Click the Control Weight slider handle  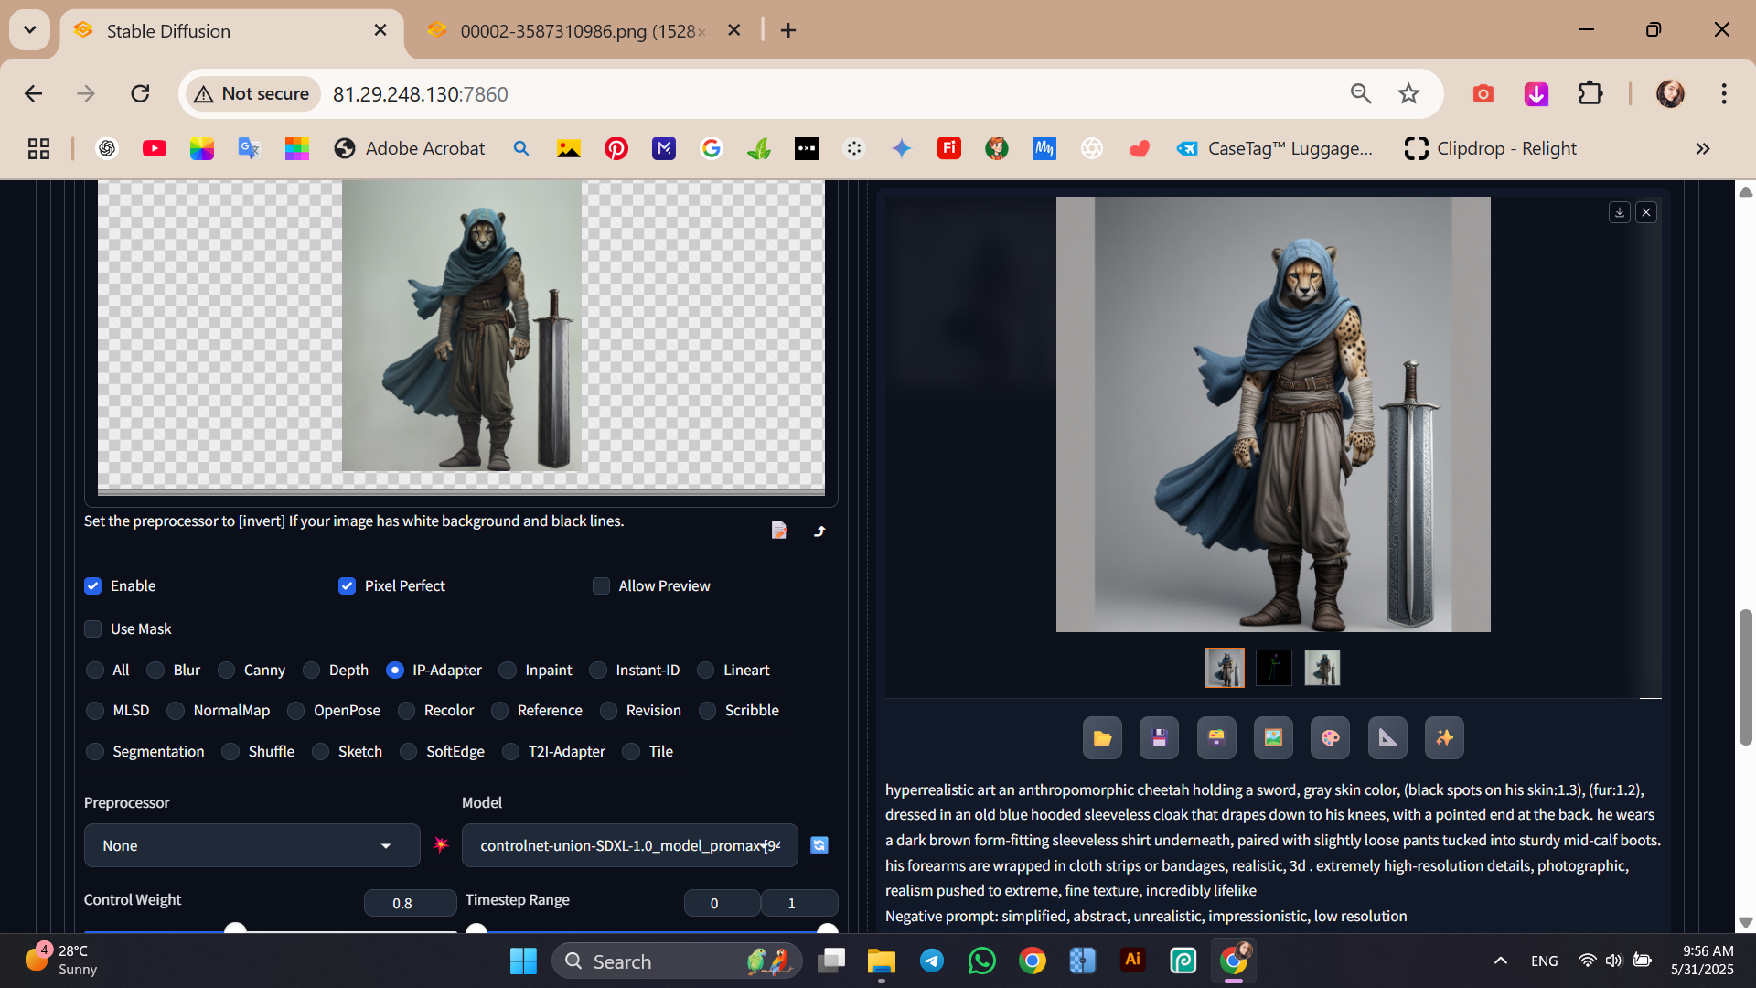(235, 929)
